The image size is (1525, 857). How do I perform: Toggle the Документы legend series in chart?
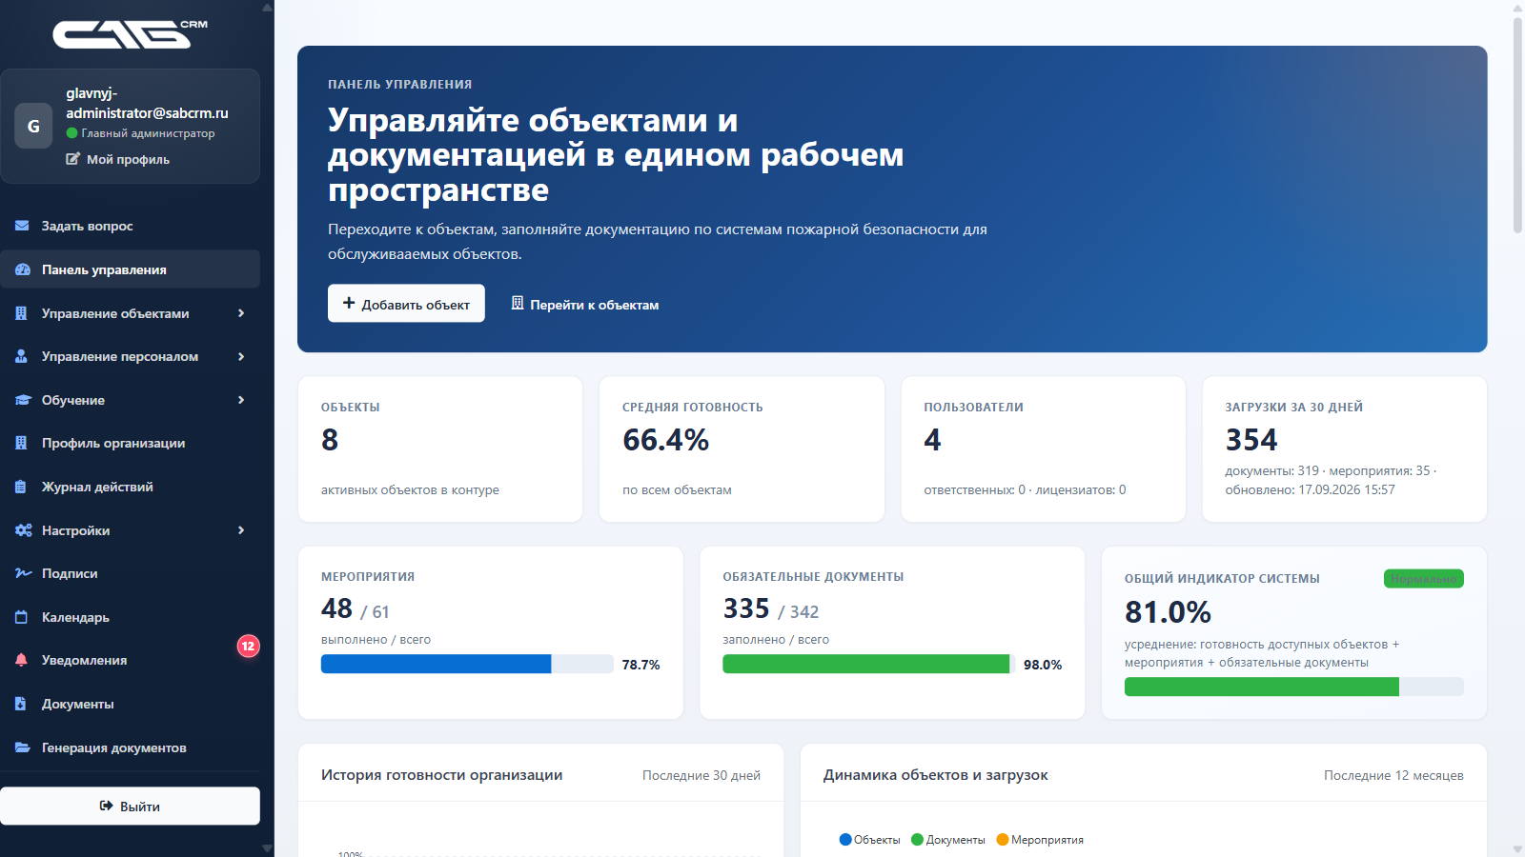click(948, 840)
